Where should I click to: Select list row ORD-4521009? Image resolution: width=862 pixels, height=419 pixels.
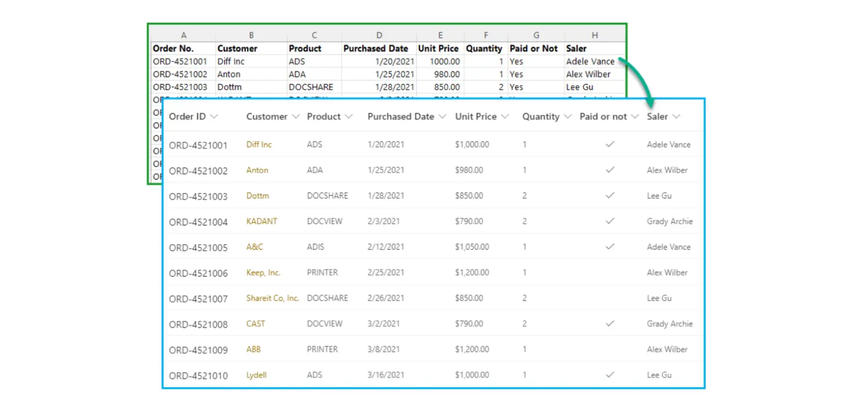pos(434,349)
